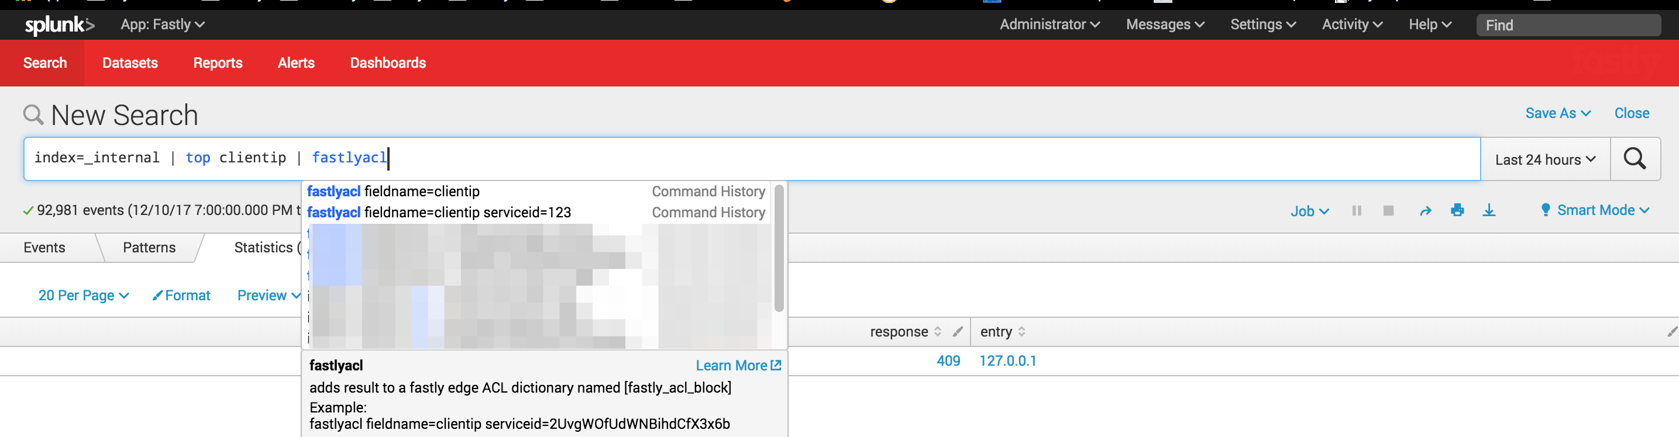Change 20 Per Page setting
Image resolution: width=1679 pixels, height=437 pixels.
84,296
